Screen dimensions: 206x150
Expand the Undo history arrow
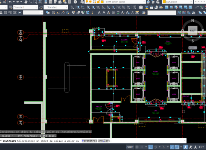14,2
